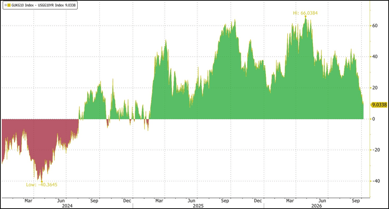Click the 0 y-axis label
Screen dimensions: 389x209
pyautogui.click(x=374, y=119)
